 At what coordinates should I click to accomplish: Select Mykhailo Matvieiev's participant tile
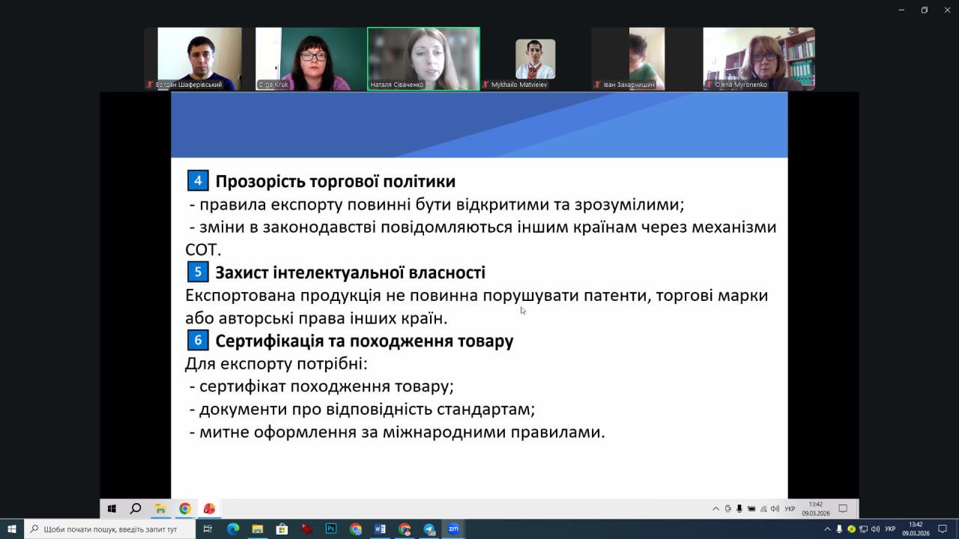(535, 59)
